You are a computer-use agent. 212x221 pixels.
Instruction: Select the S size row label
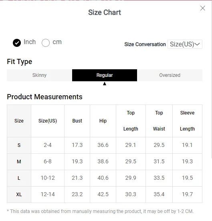(19, 145)
